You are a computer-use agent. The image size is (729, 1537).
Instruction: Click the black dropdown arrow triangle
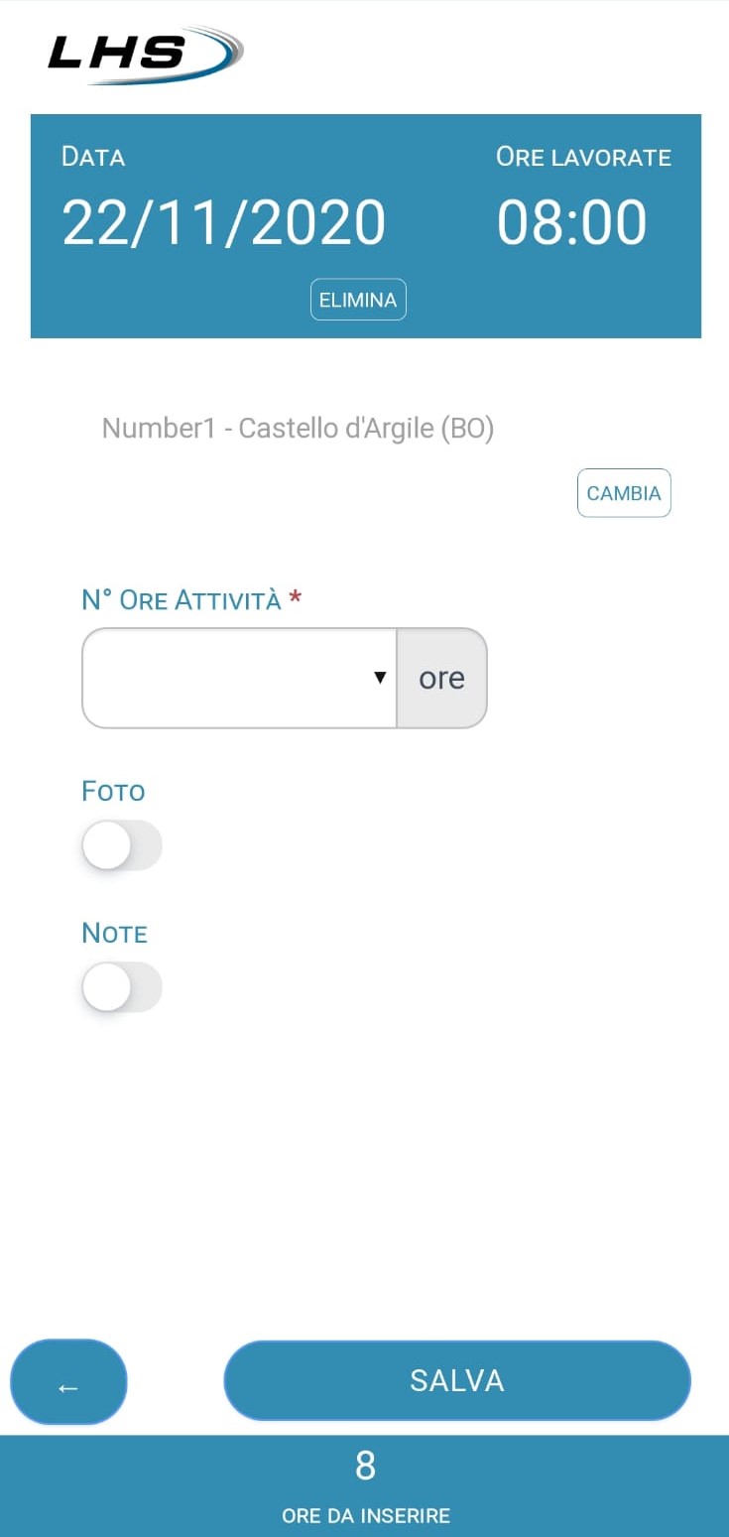(x=379, y=678)
